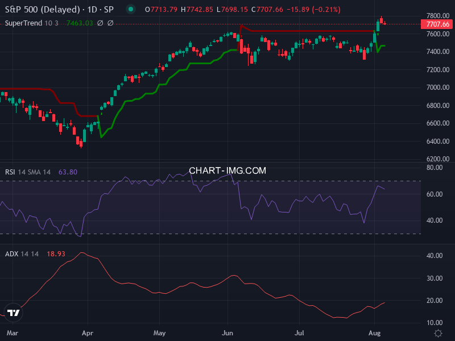
Task: Click the open value O7713.79
Action: pyautogui.click(x=161, y=10)
